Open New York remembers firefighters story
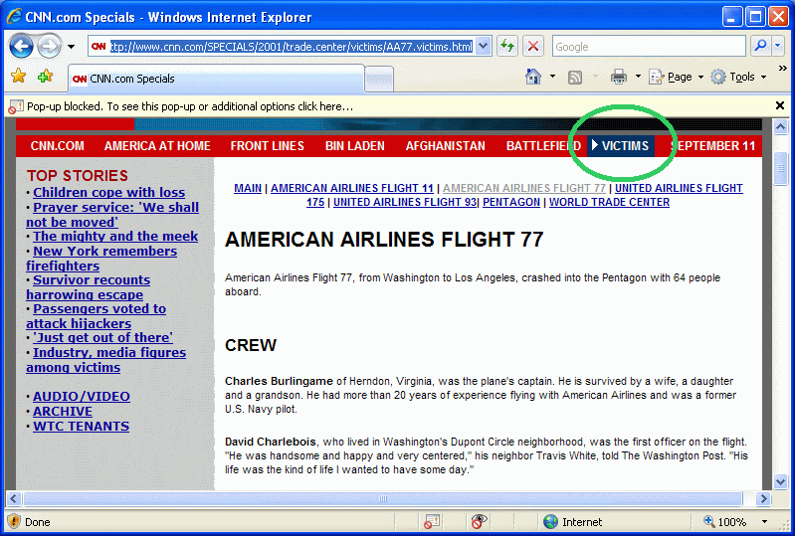 coord(101,259)
